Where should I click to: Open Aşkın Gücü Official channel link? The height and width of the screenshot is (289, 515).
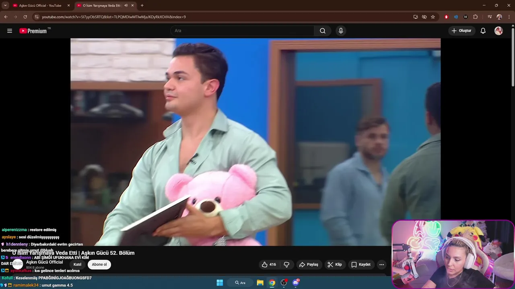pyautogui.click(x=44, y=262)
